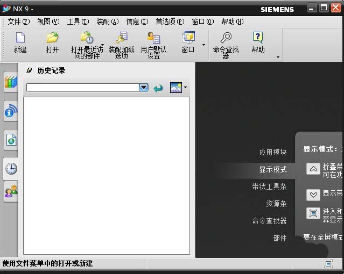The image size is (344, 274).
Task: Close the NX 9 window
Action: [336, 8]
